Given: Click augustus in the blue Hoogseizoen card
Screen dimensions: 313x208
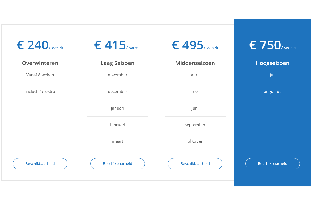Looking at the screenshot, I should [272, 92].
